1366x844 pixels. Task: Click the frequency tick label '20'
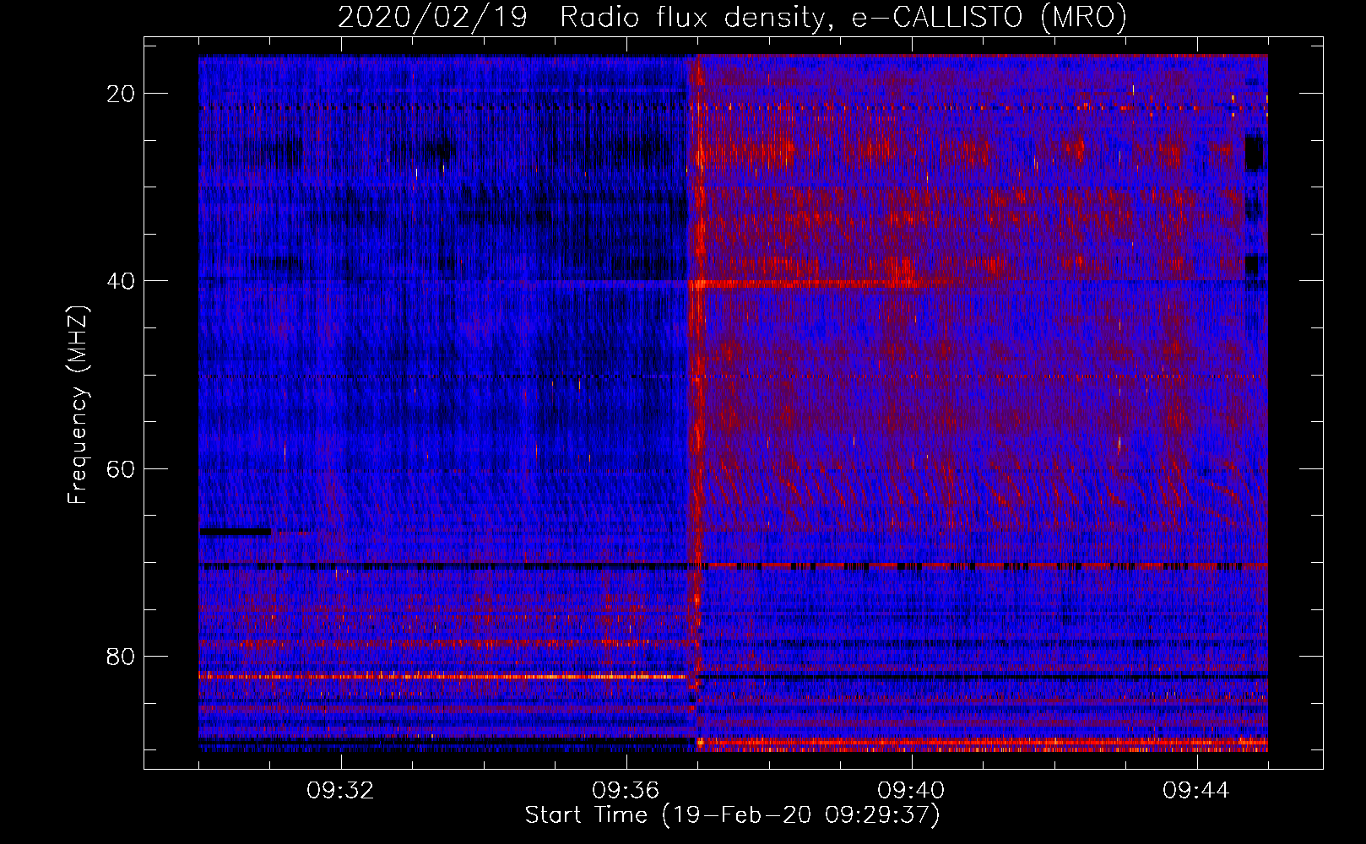point(122,94)
